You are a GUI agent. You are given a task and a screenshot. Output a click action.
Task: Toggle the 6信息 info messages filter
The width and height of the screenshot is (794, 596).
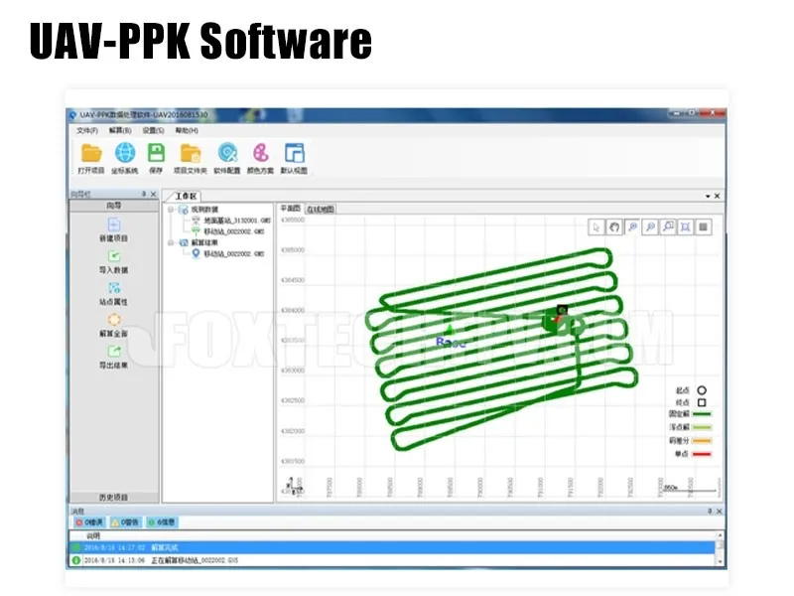[162, 522]
